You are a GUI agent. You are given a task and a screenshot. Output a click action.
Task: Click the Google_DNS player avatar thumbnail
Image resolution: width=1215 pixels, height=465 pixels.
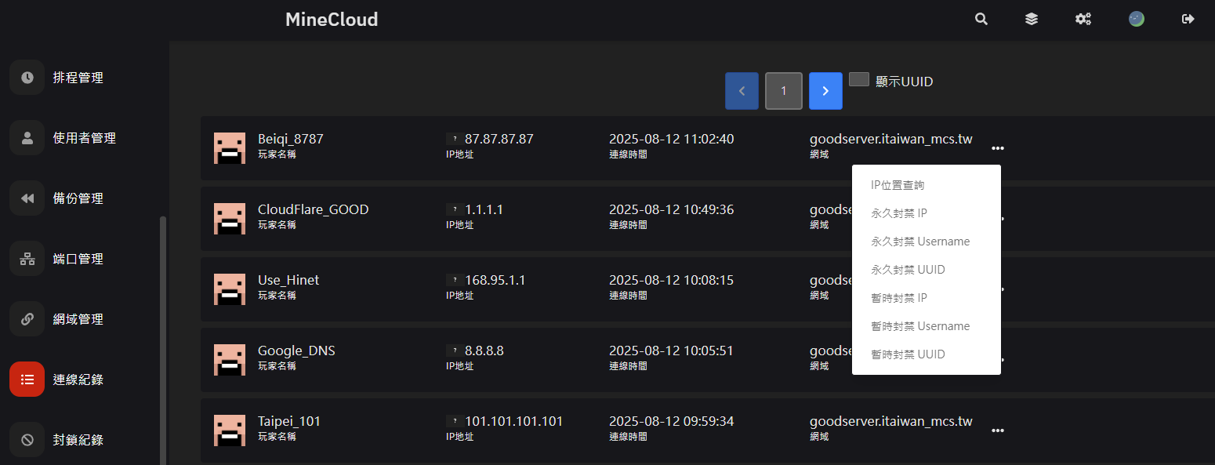[x=229, y=360]
